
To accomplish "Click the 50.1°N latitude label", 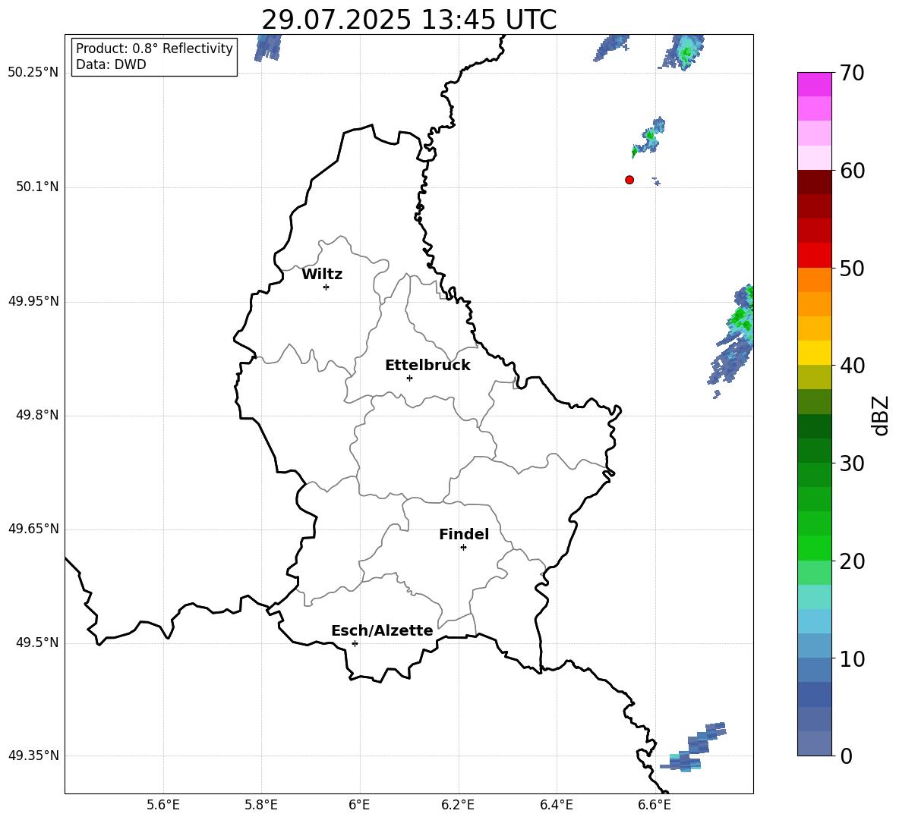I will click(x=37, y=187).
